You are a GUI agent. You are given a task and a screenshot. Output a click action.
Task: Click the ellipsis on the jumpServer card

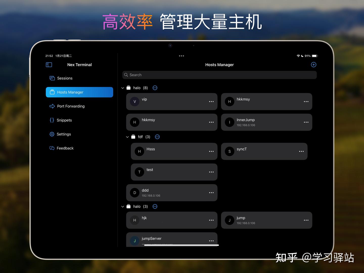(211, 241)
